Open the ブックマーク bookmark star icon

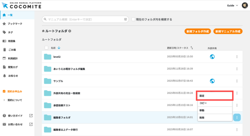point(4,24)
